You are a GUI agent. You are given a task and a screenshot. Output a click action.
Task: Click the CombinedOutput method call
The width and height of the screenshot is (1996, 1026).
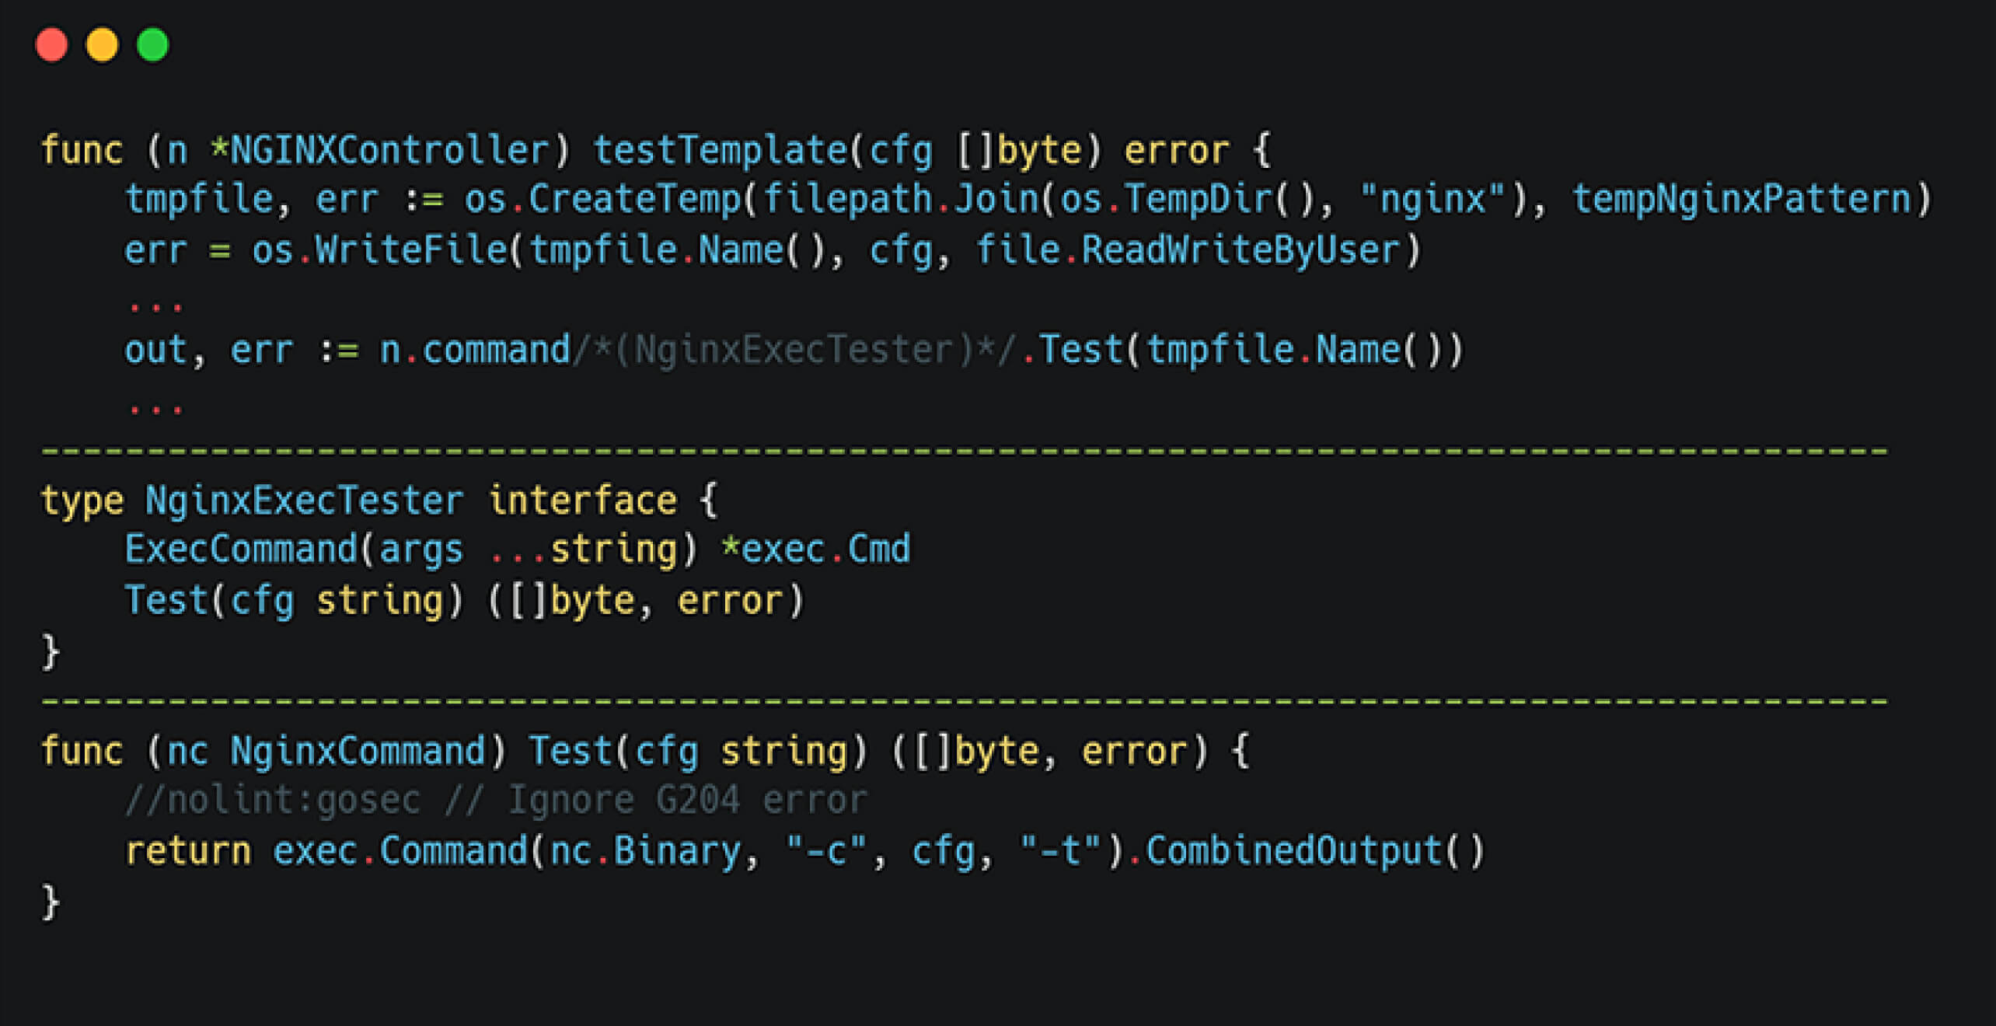1295,851
